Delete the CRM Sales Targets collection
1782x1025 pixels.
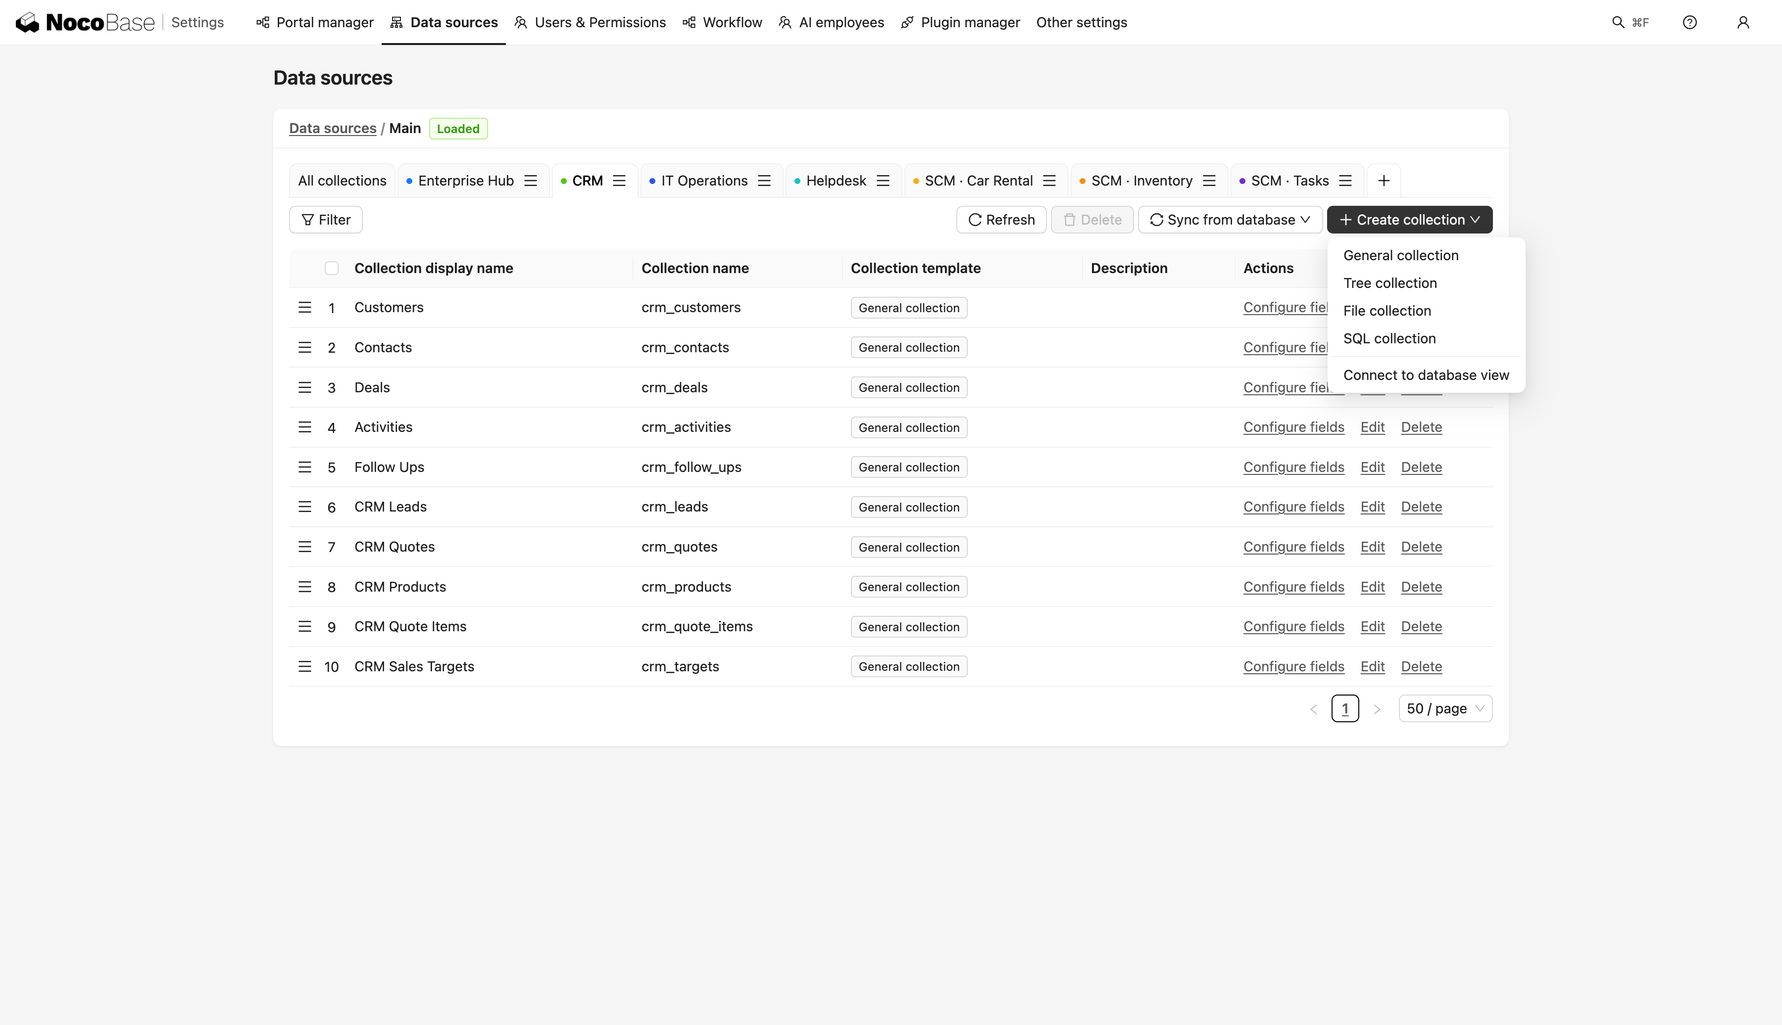click(x=1421, y=667)
